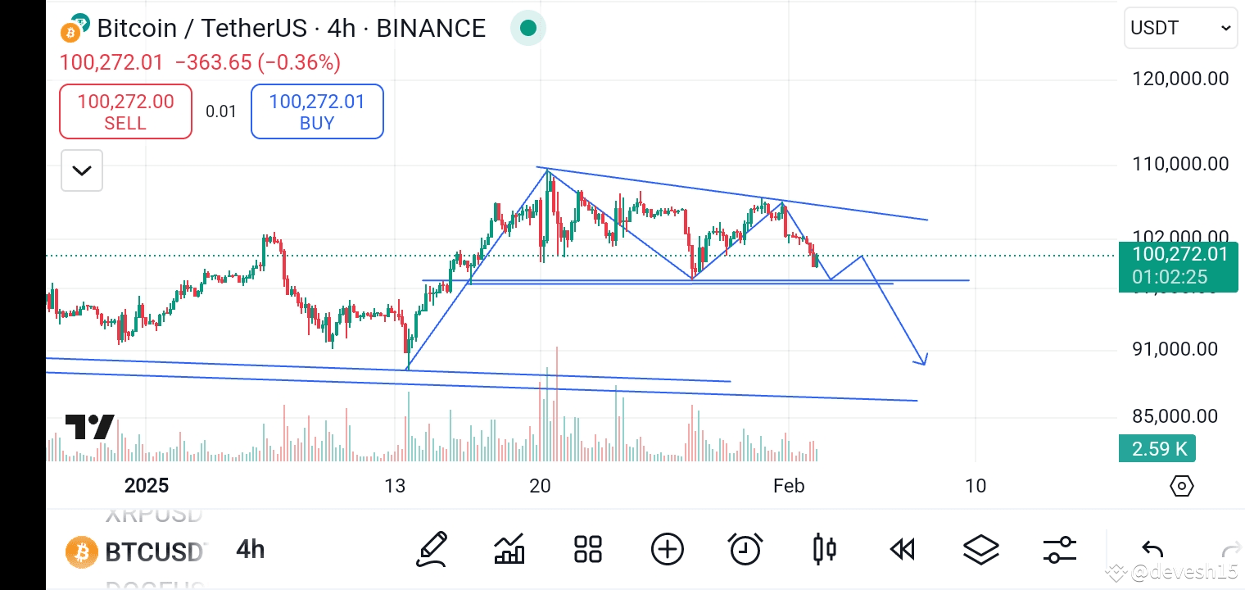Screen dimensions: 1245x590
Task: Expand the collapsed legend chevron
Action: pos(82,170)
